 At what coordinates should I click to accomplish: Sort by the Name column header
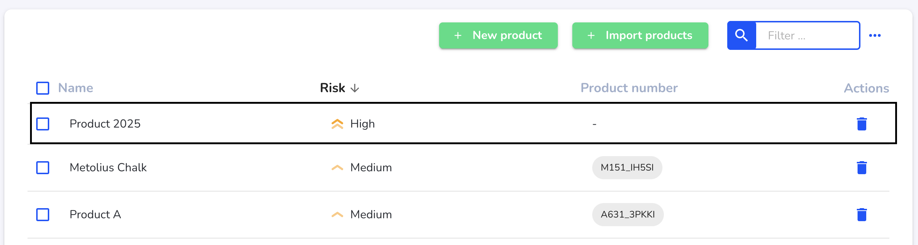(x=76, y=88)
